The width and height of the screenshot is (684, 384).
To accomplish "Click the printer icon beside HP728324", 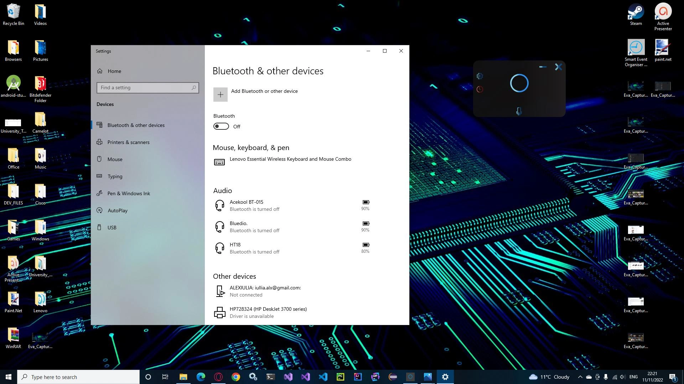I will (x=219, y=313).
